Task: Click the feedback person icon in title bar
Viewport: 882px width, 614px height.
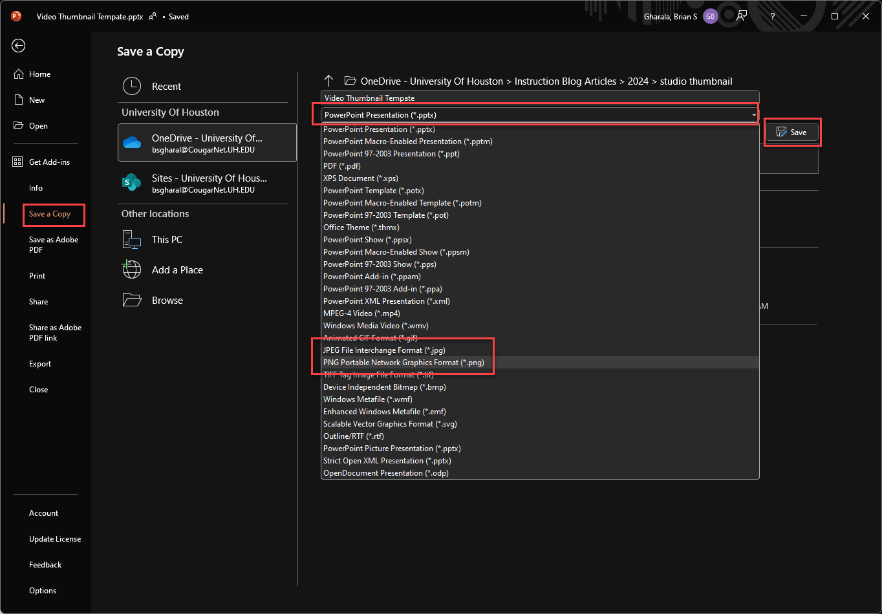Action: [x=742, y=16]
